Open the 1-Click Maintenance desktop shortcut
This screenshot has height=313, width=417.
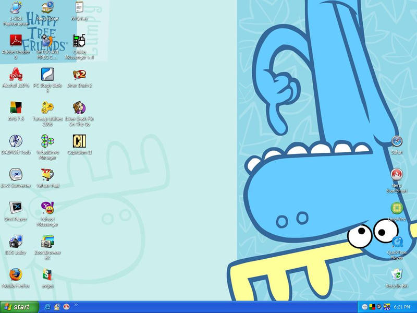16,7
